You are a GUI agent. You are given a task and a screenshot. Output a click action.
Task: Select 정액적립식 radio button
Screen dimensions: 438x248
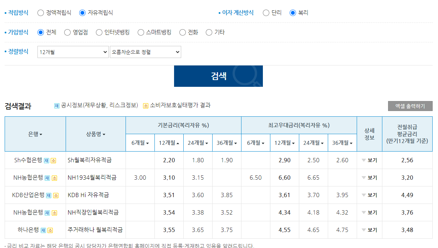(x=41, y=13)
